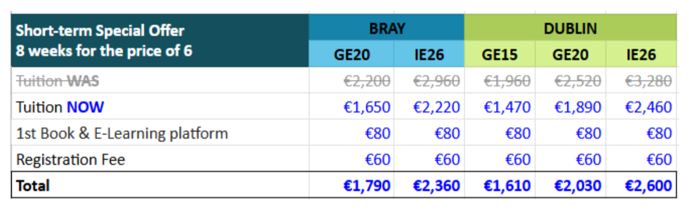The height and width of the screenshot is (210, 689).
Task: Select the €2,600 total cell
Action: click(648, 185)
